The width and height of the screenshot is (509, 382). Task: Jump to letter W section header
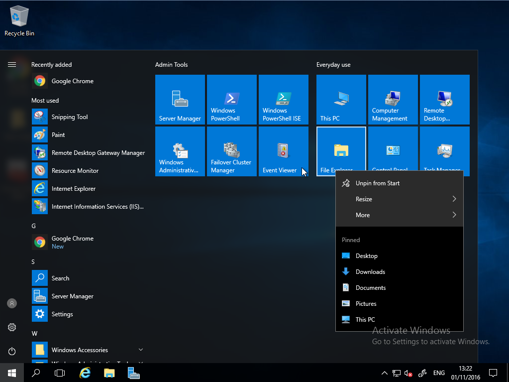tap(34, 333)
